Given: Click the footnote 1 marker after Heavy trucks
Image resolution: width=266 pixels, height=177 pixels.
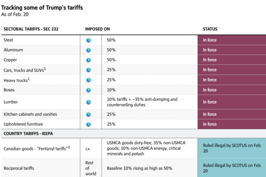Looking at the screenshot, I should 29,78.
